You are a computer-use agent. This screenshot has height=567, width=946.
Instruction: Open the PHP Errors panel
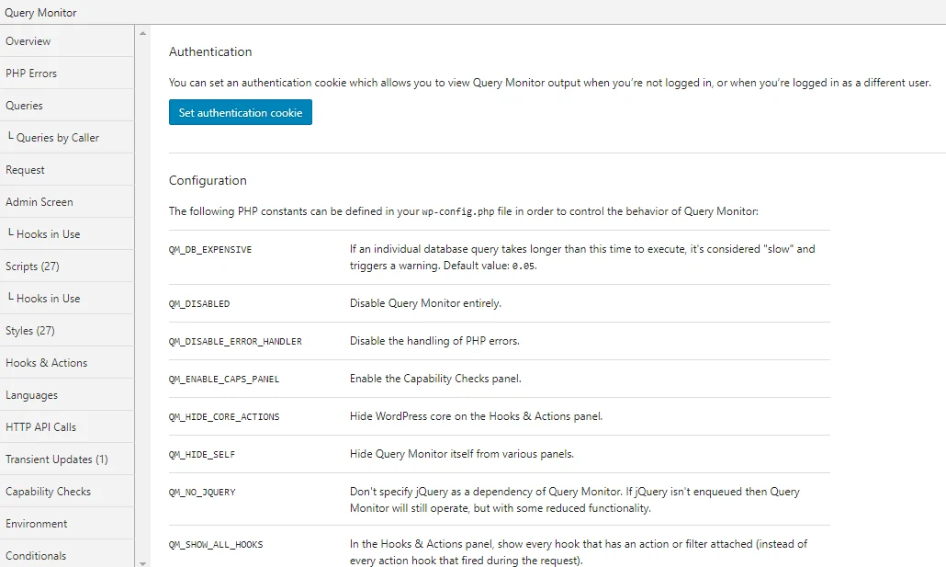(x=67, y=74)
